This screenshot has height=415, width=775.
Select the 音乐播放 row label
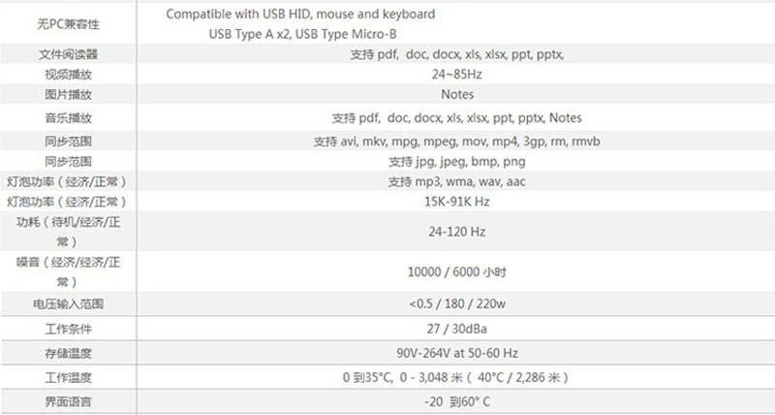pos(67,117)
